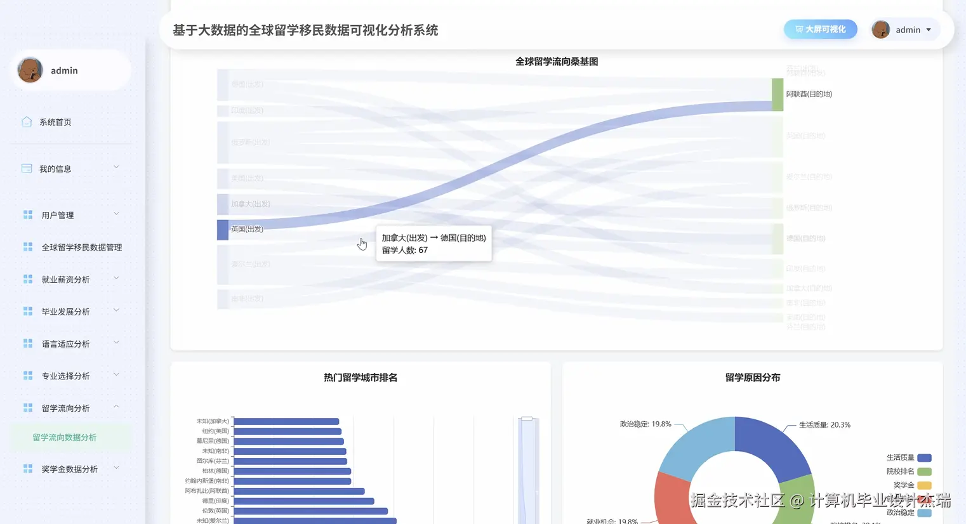966x524 pixels.
Task: Toggle 生活质量 legend swatch
Action: 924,457
